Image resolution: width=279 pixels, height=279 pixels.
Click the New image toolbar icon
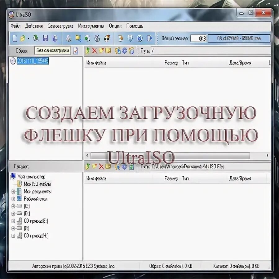[x=15, y=38]
